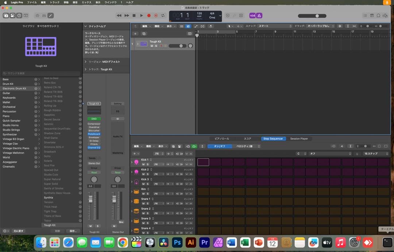Click the Add Track plus button

click(x=135, y=34)
